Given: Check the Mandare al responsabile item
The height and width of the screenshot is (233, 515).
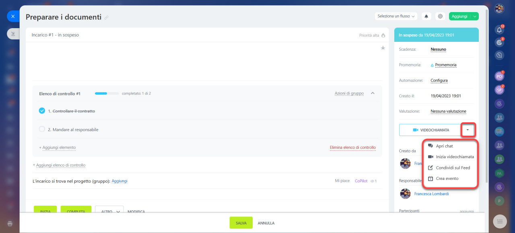Looking at the screenshot, I should pos(42,130).
